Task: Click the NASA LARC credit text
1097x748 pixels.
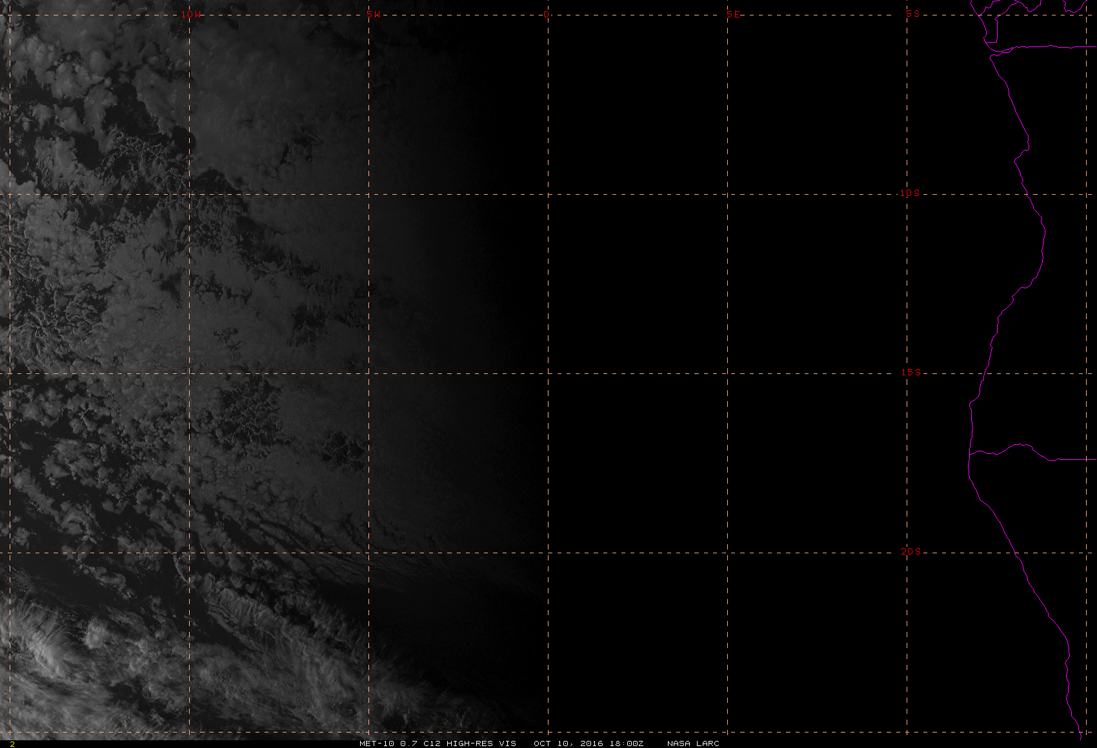Action: point(693,743)
